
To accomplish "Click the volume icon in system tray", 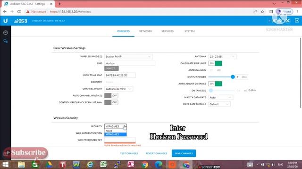I will point(273,165).
